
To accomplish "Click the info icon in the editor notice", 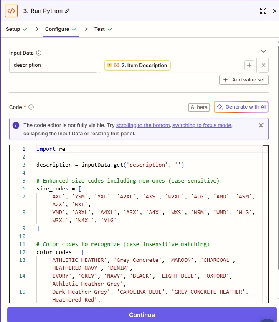I will tap(16, 125).
